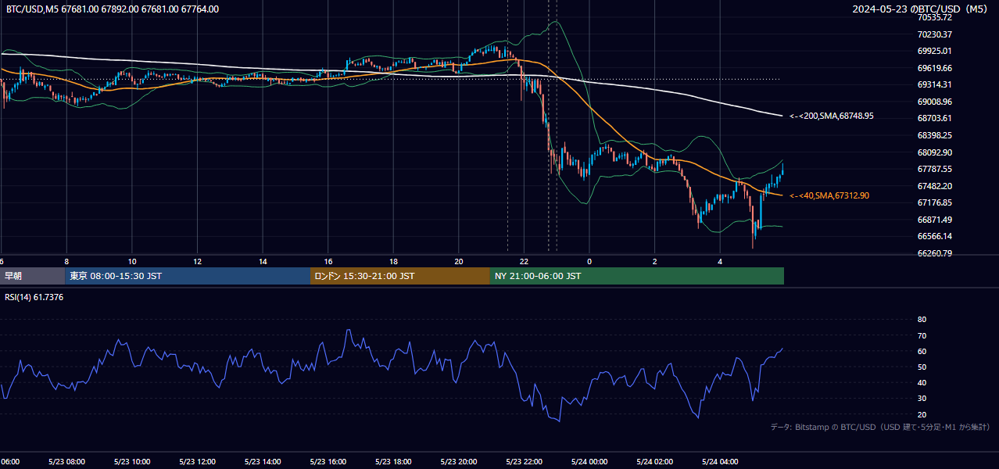Click the BTC/USD,M5 OHLC header text

pos(113,9)
